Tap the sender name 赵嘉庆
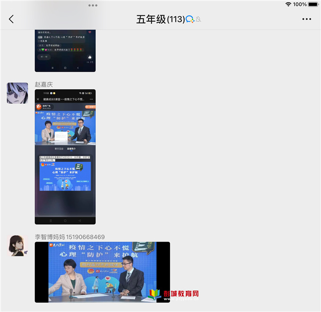321x312 pixels. [44, 84]
